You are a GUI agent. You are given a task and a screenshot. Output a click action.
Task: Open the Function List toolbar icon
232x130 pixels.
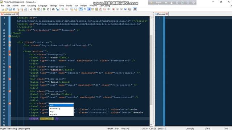[x=101, y=9]
